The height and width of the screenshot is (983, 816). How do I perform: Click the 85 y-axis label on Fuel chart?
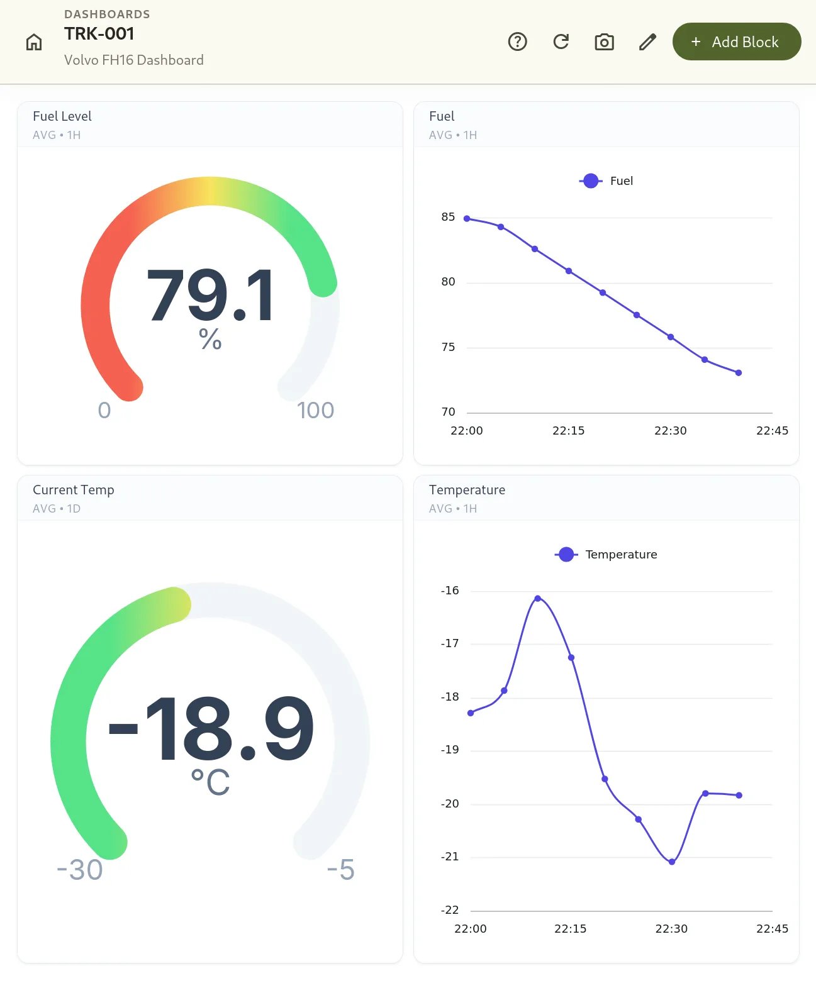coord(448,217)
